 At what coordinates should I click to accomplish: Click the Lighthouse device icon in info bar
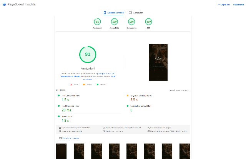click(104, 128)
